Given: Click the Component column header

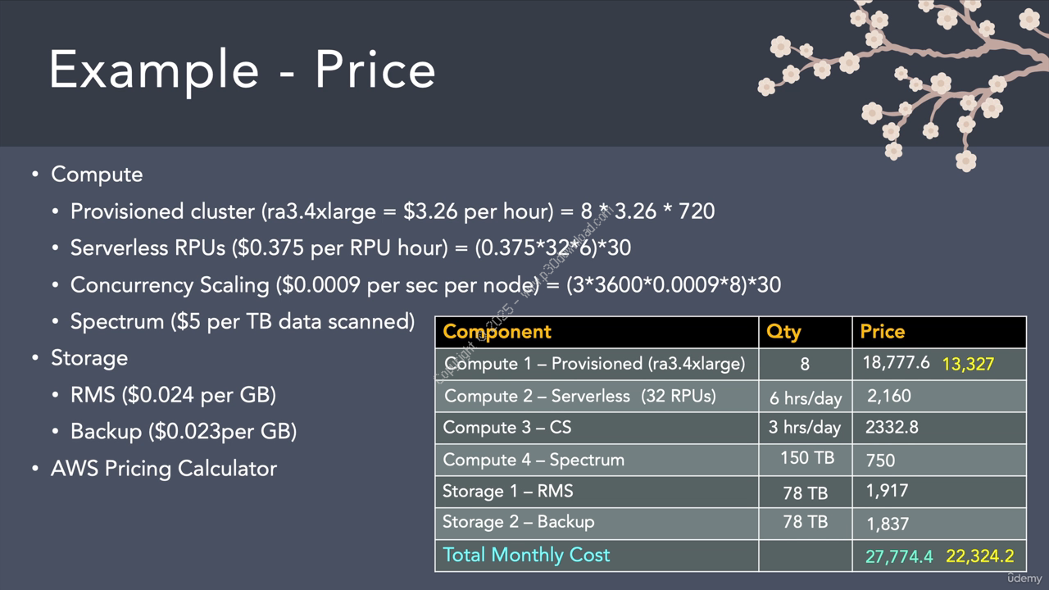Looking at the screenshot, I should coord(497,332).
